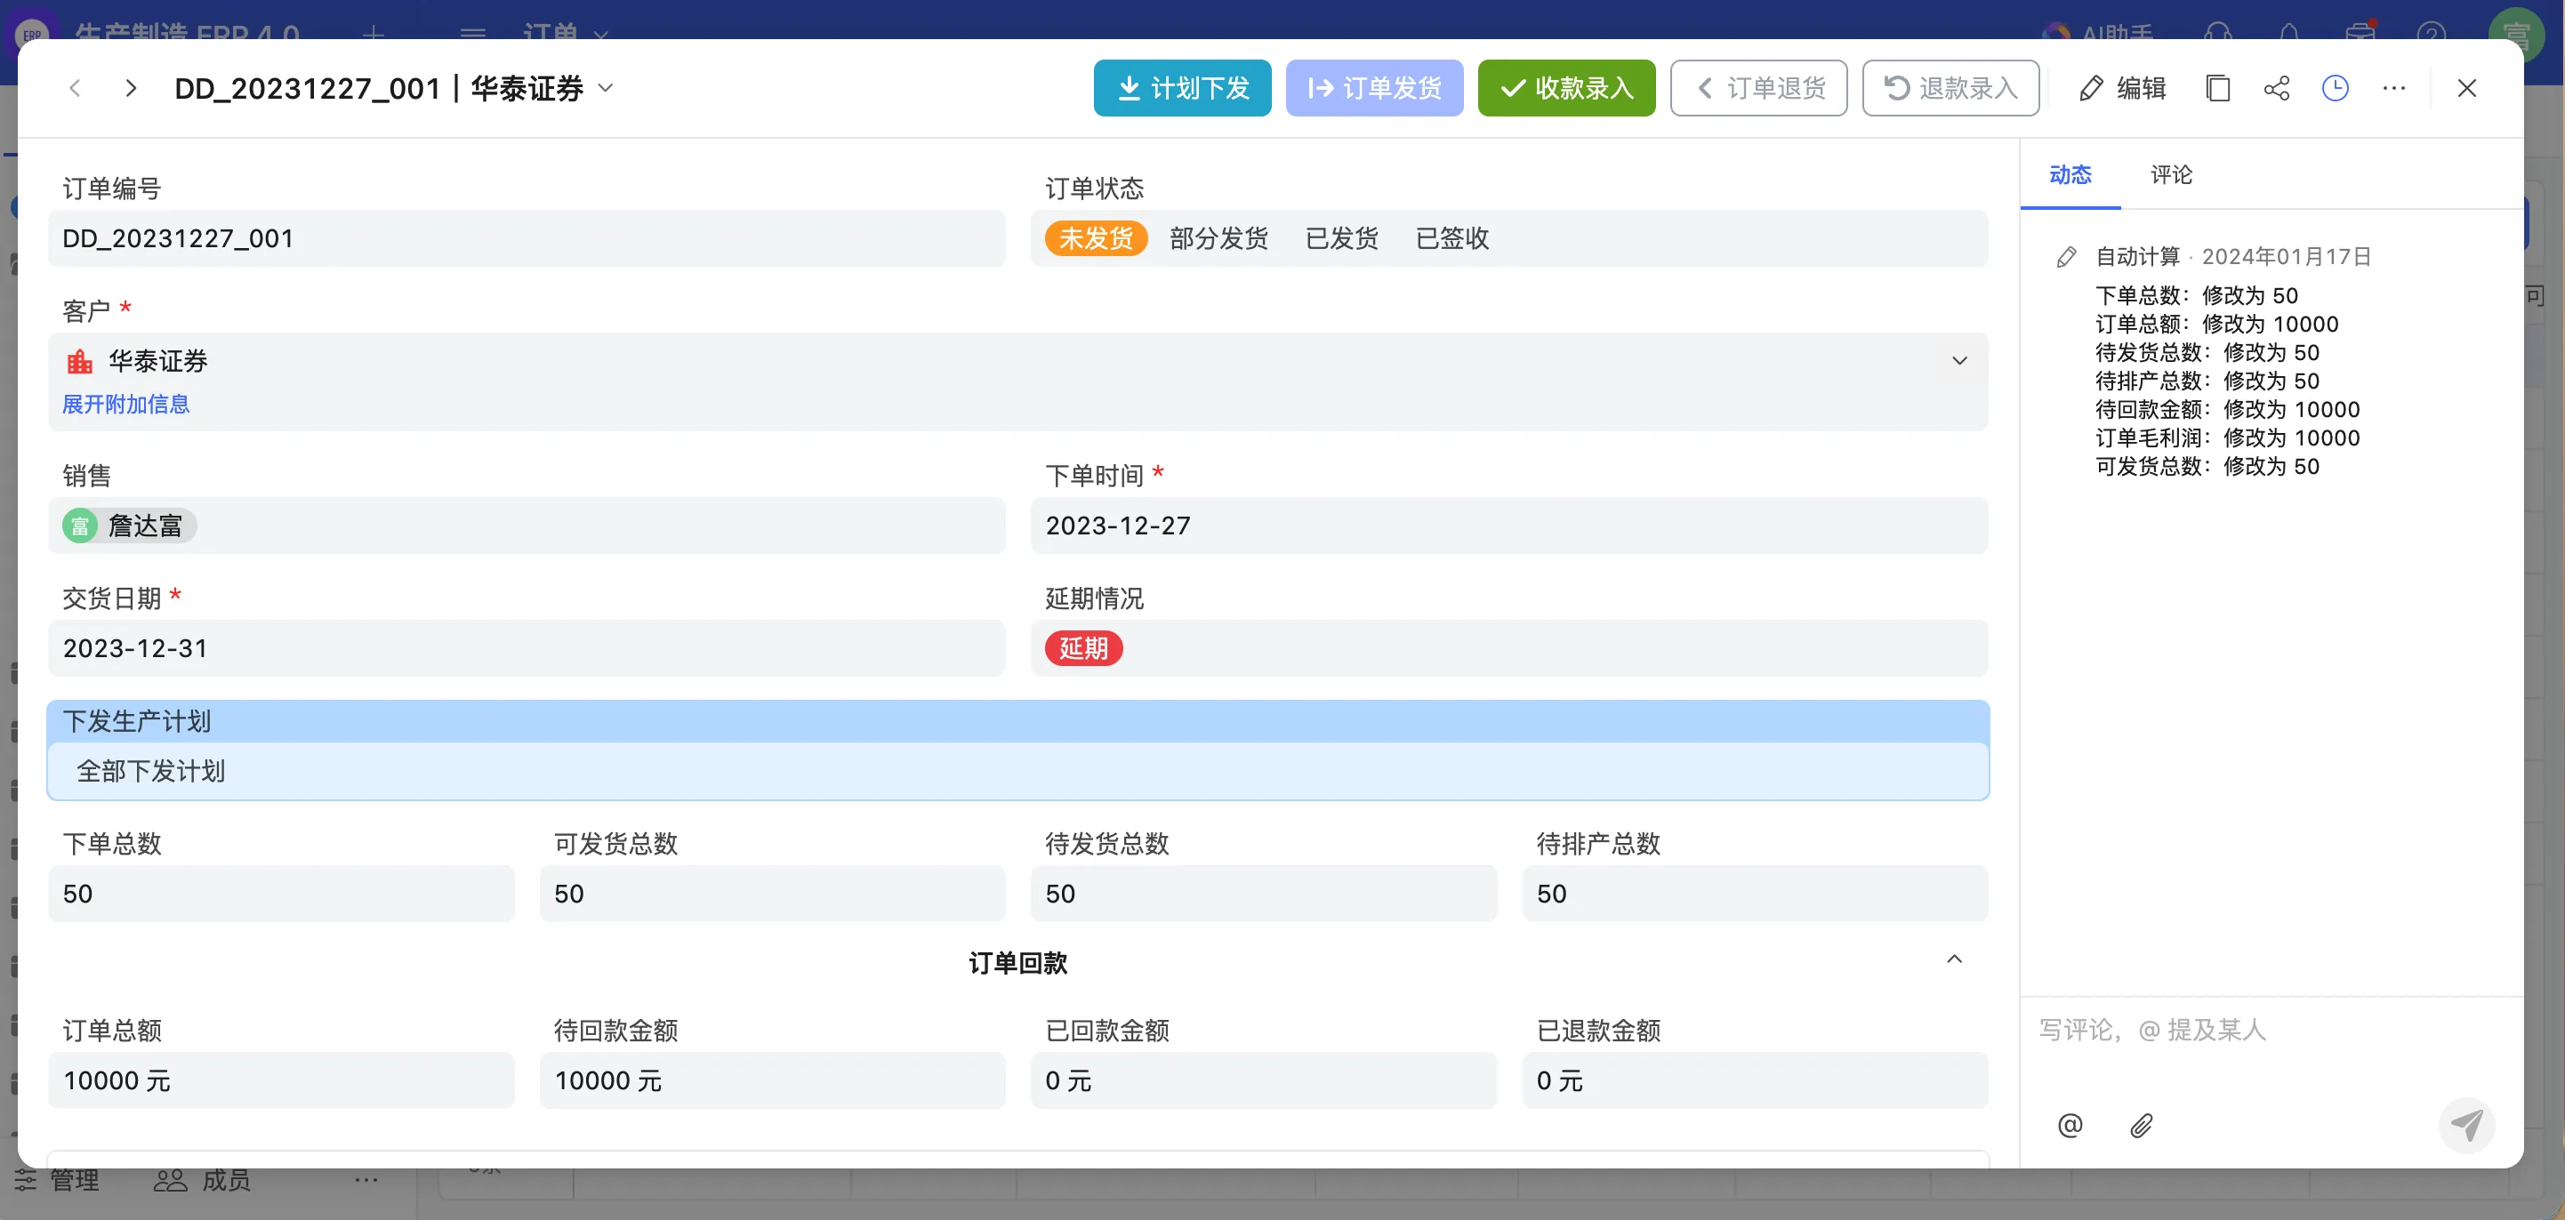
Task: Click the comment input box
Action: click(x=2271, y=1031)
